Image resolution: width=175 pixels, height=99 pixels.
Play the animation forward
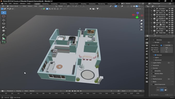[75, 91]
